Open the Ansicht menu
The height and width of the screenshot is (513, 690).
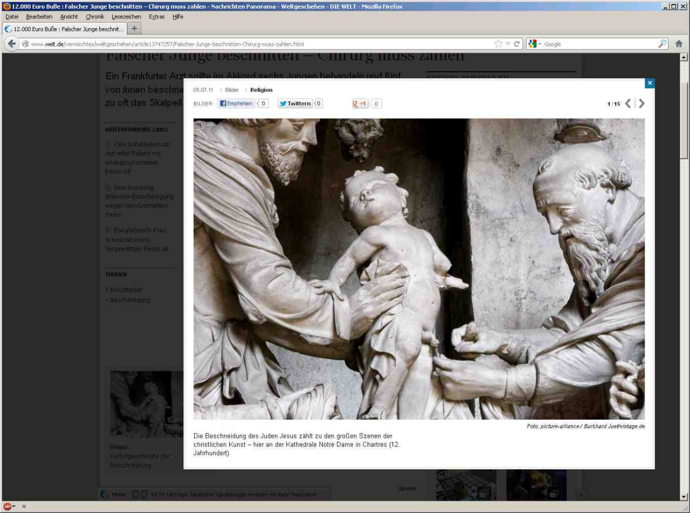click(x=69, y=17)
